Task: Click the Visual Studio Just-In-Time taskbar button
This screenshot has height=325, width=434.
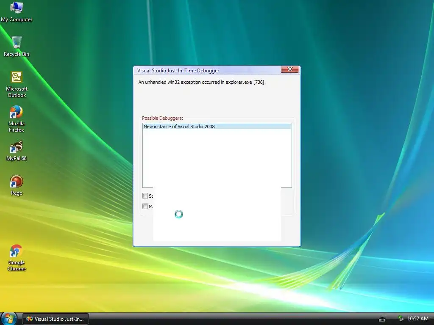Action: click(x=56, y=319)
